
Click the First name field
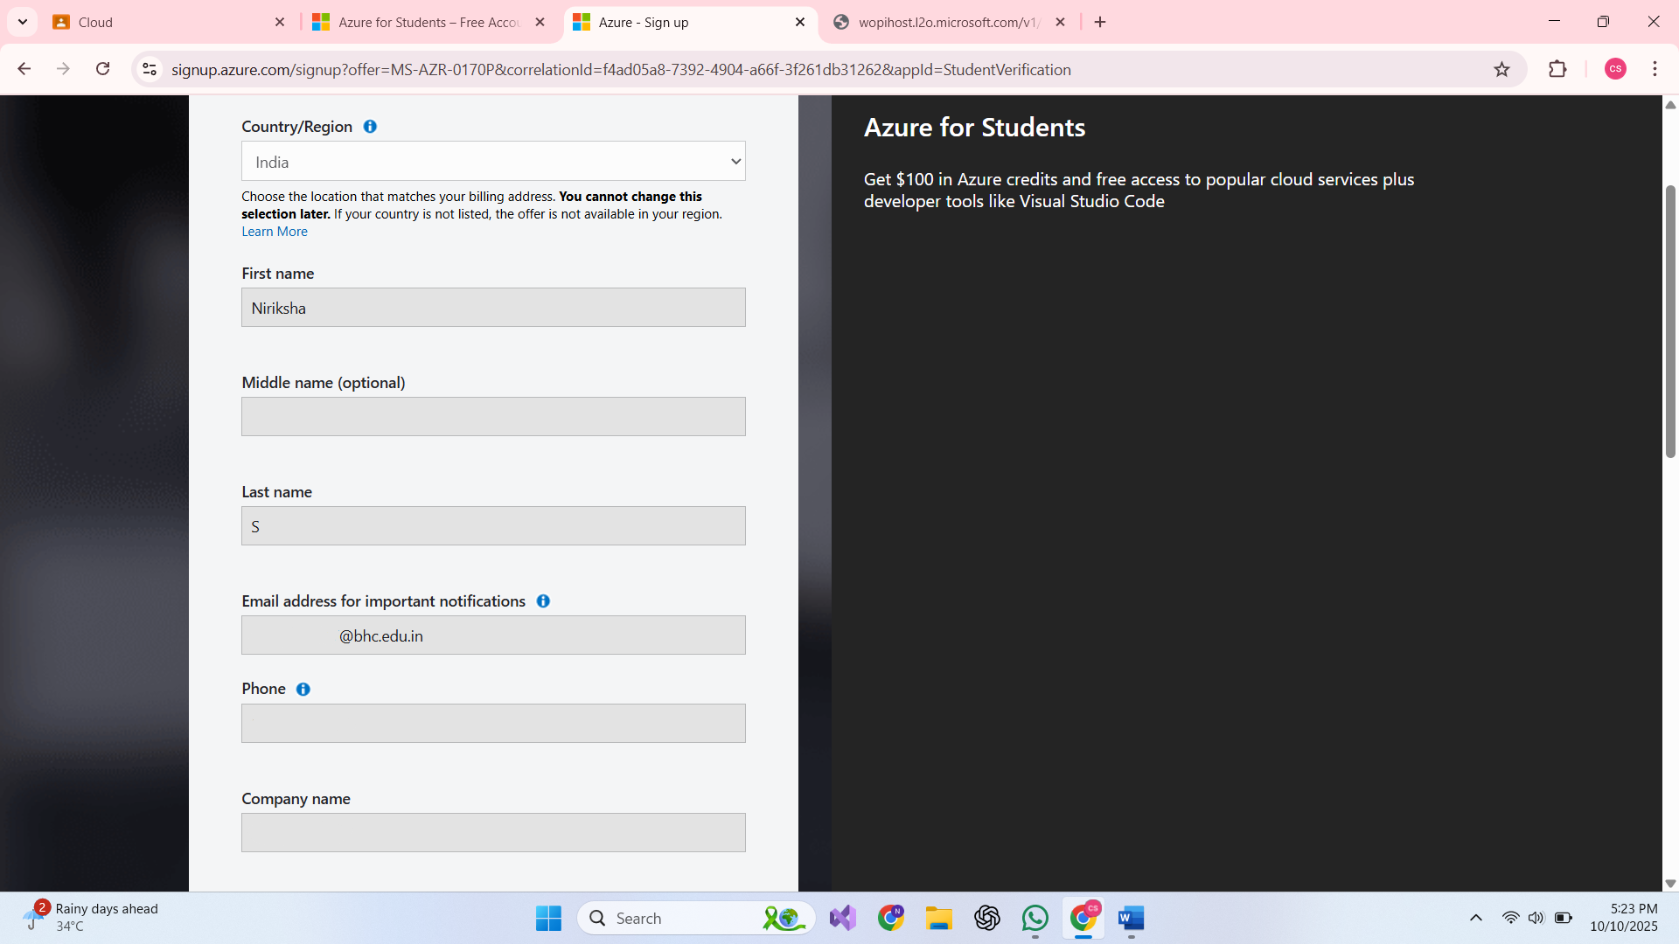click(493, 308)
